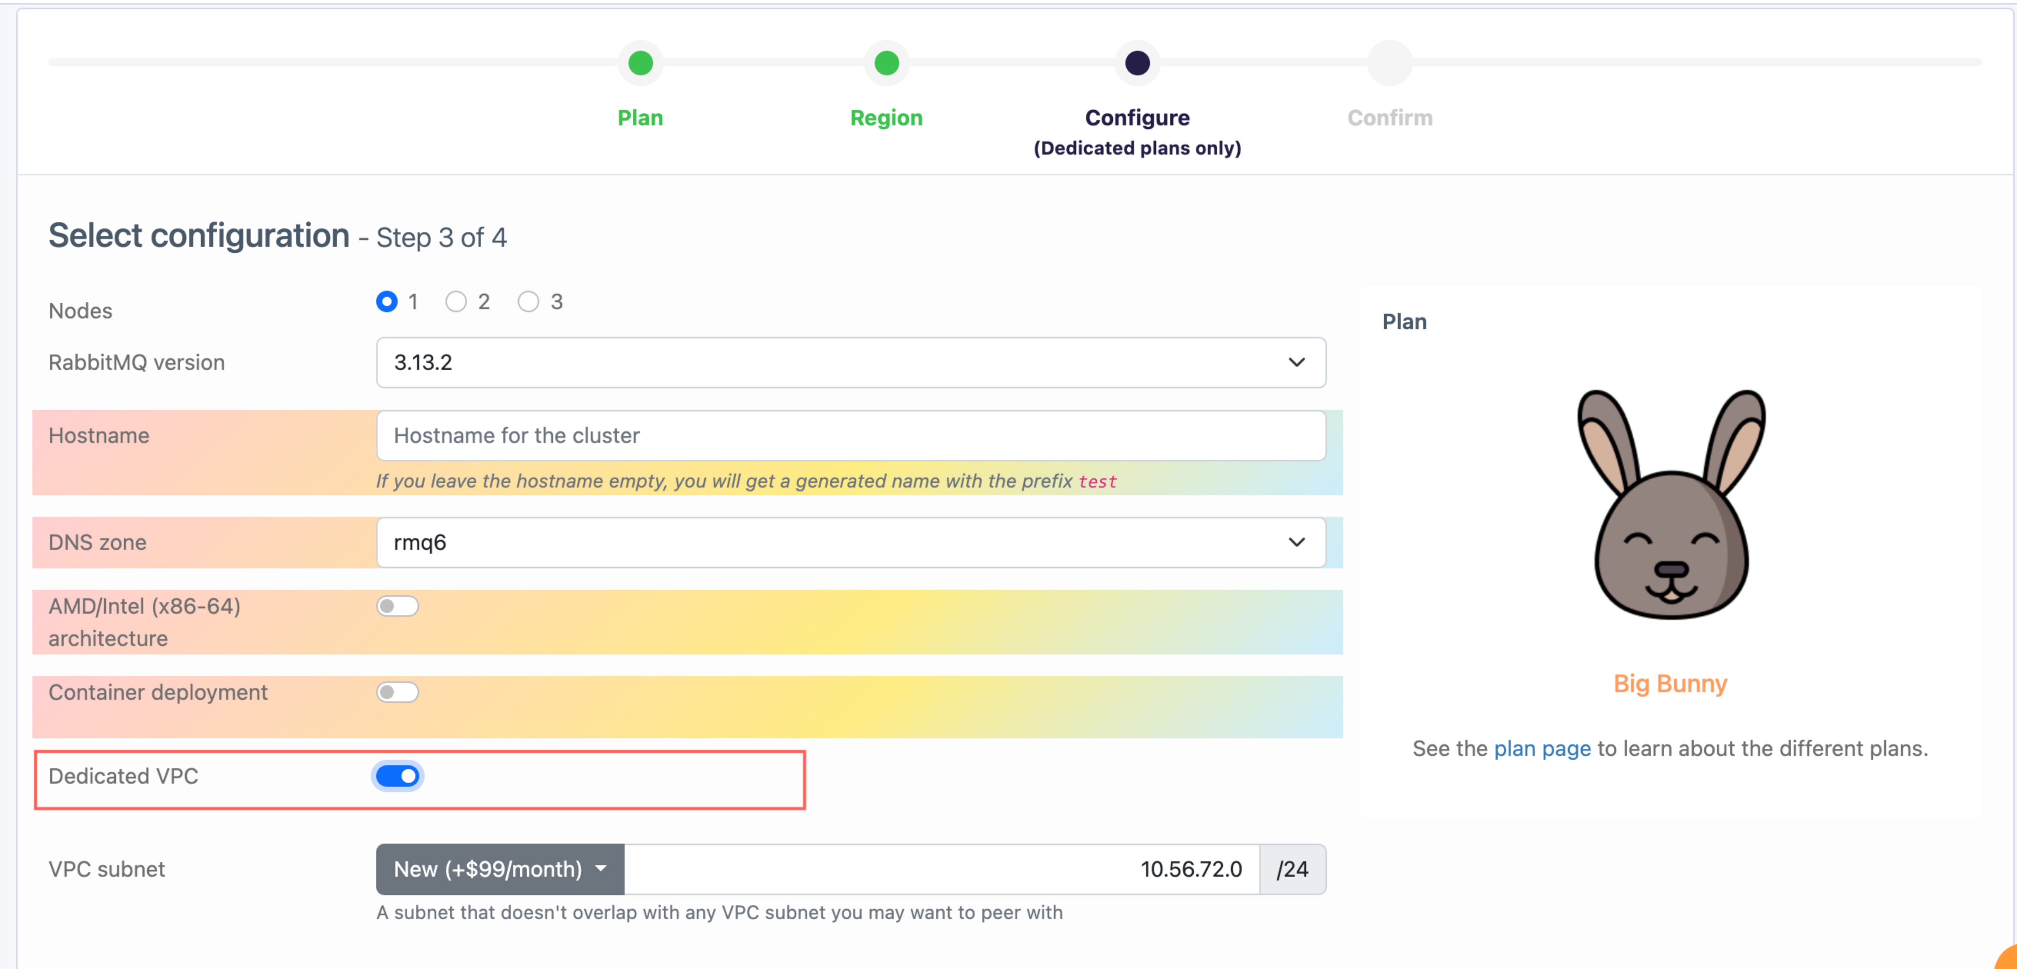
Task: Open the plan page link
Action: tap(1542, 748)
